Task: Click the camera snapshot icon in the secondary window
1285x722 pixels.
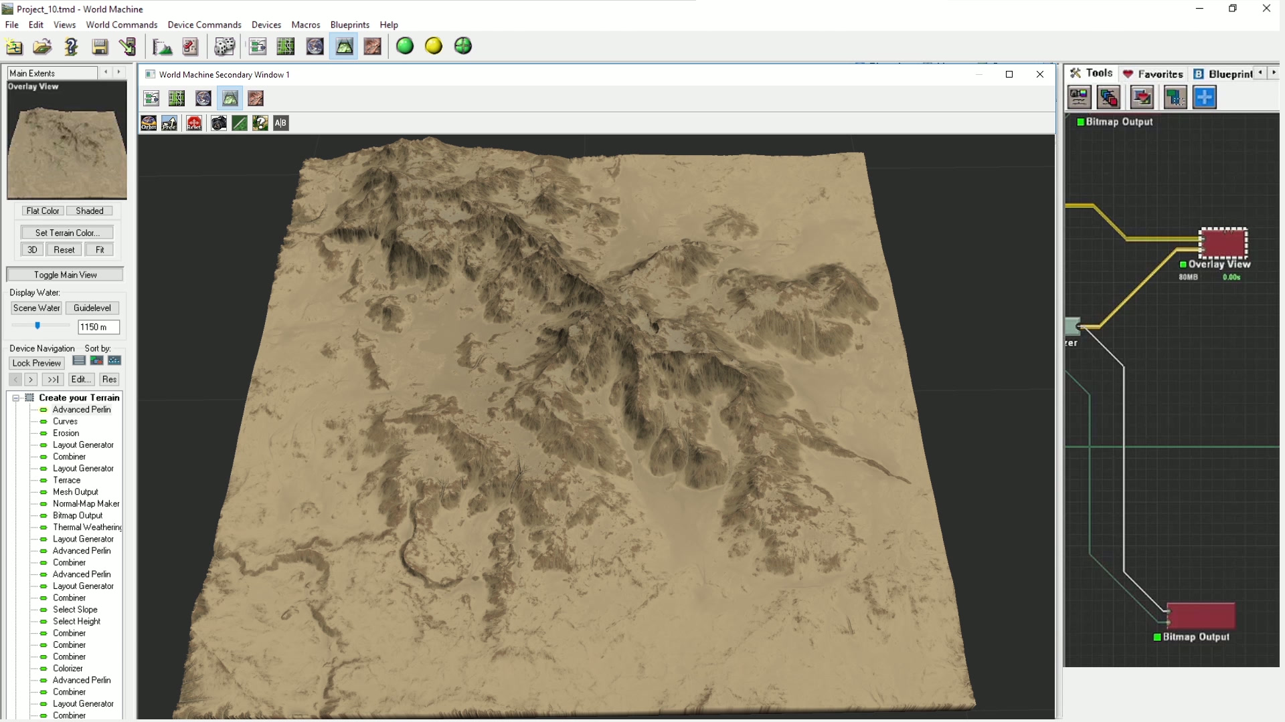Action: coord(219,123)
